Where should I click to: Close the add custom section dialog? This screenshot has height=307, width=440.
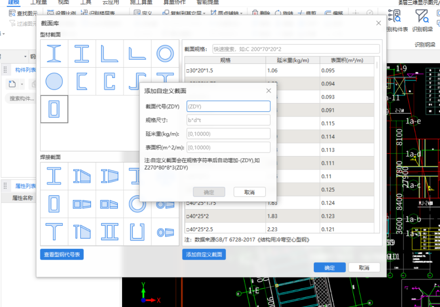click(x=268, y=91)
